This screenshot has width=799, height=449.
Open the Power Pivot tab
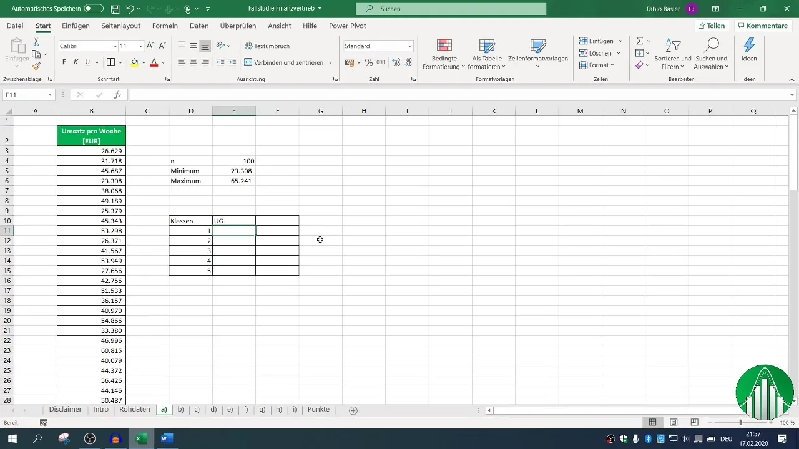(x=348, y=26)
